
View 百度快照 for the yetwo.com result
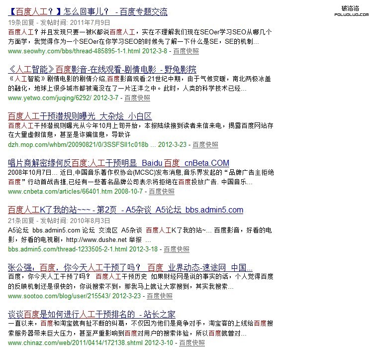[136, 98]
